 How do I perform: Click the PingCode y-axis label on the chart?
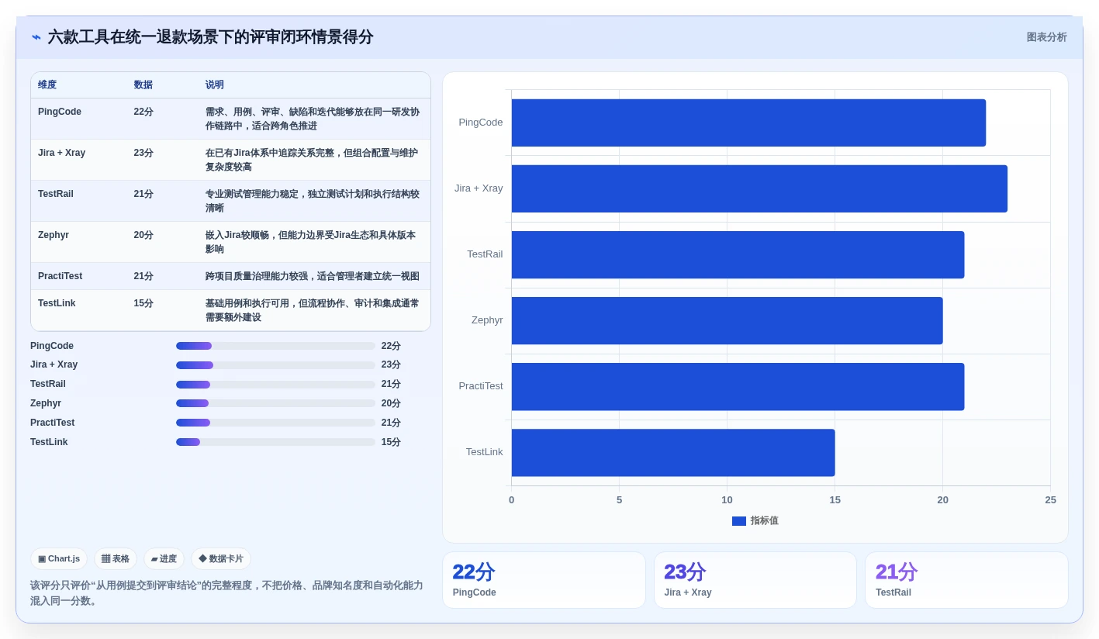(481, 123)
